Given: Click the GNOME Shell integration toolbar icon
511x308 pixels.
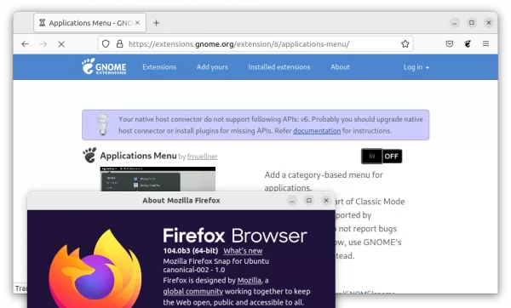Looking at the screenshot, I should point(468,43).
